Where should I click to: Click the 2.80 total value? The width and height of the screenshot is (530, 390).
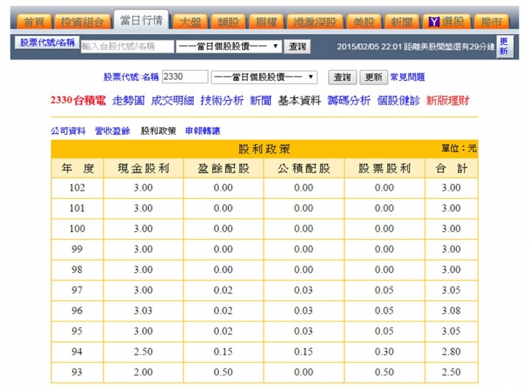click(x=451, y=352)
